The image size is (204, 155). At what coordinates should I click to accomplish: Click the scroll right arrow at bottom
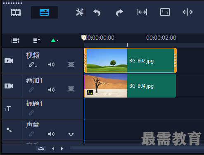point(62,148)
